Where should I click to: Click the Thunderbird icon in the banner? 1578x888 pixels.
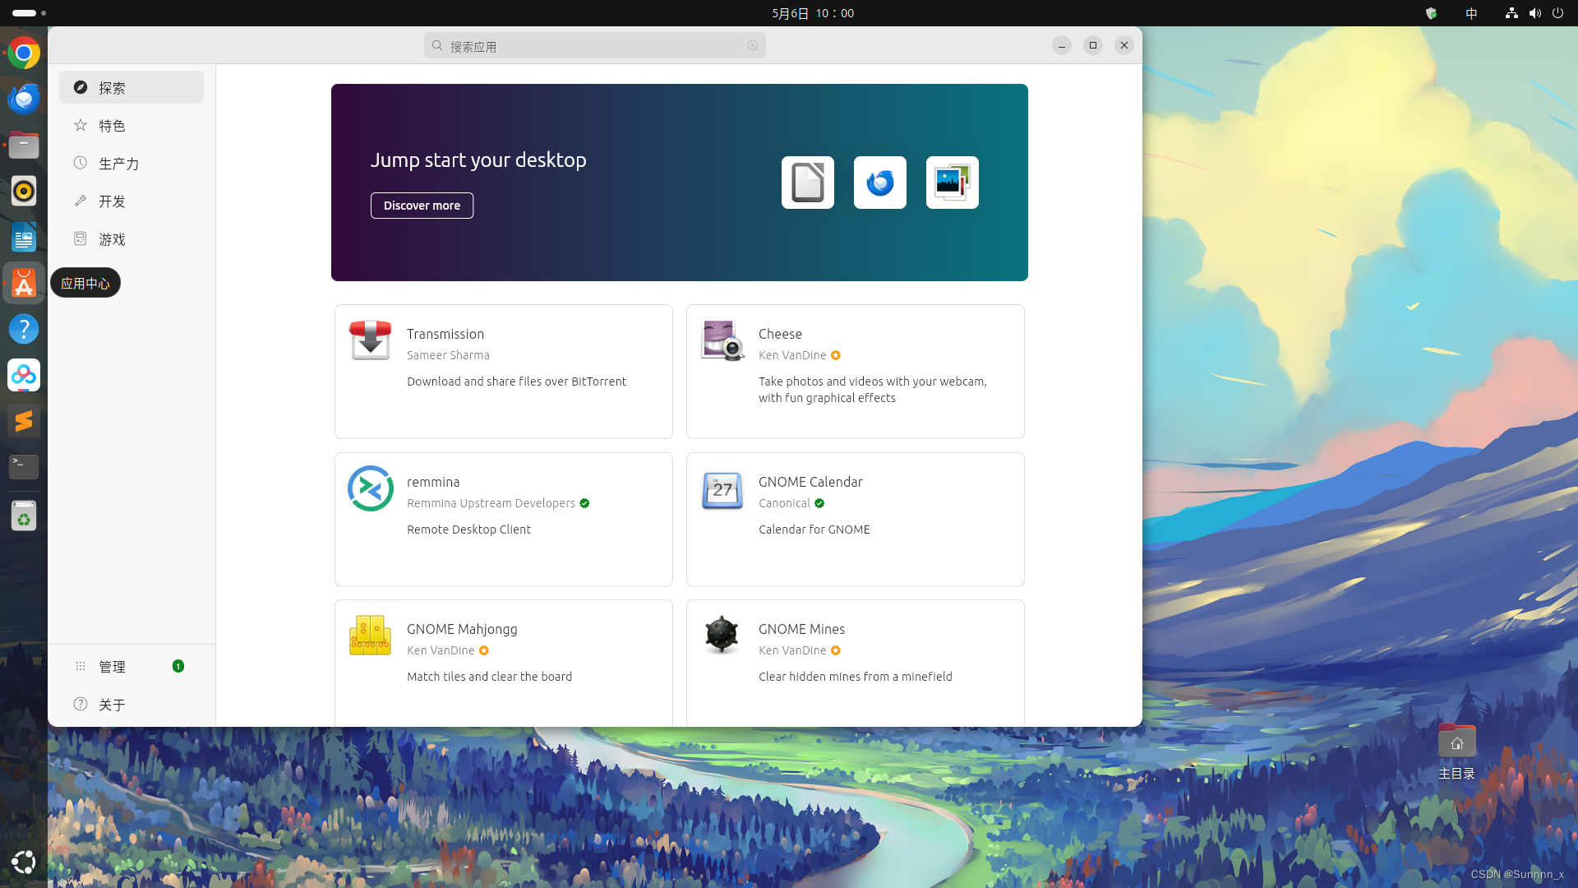(x=879, y=183)
